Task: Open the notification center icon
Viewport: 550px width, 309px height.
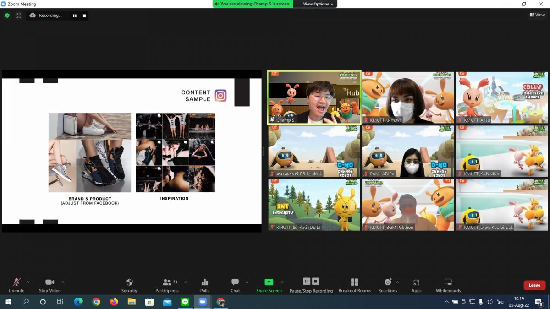Action: [x=539, y=302]
